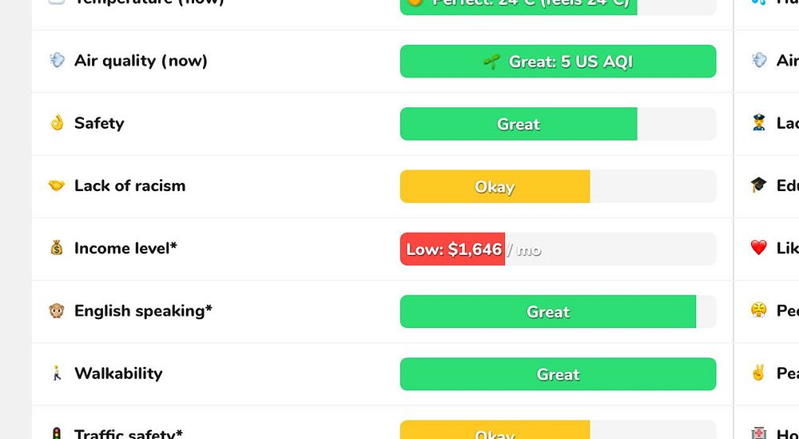
Task: Click the money bag icon for Income level
Action: tap(57, 248)
